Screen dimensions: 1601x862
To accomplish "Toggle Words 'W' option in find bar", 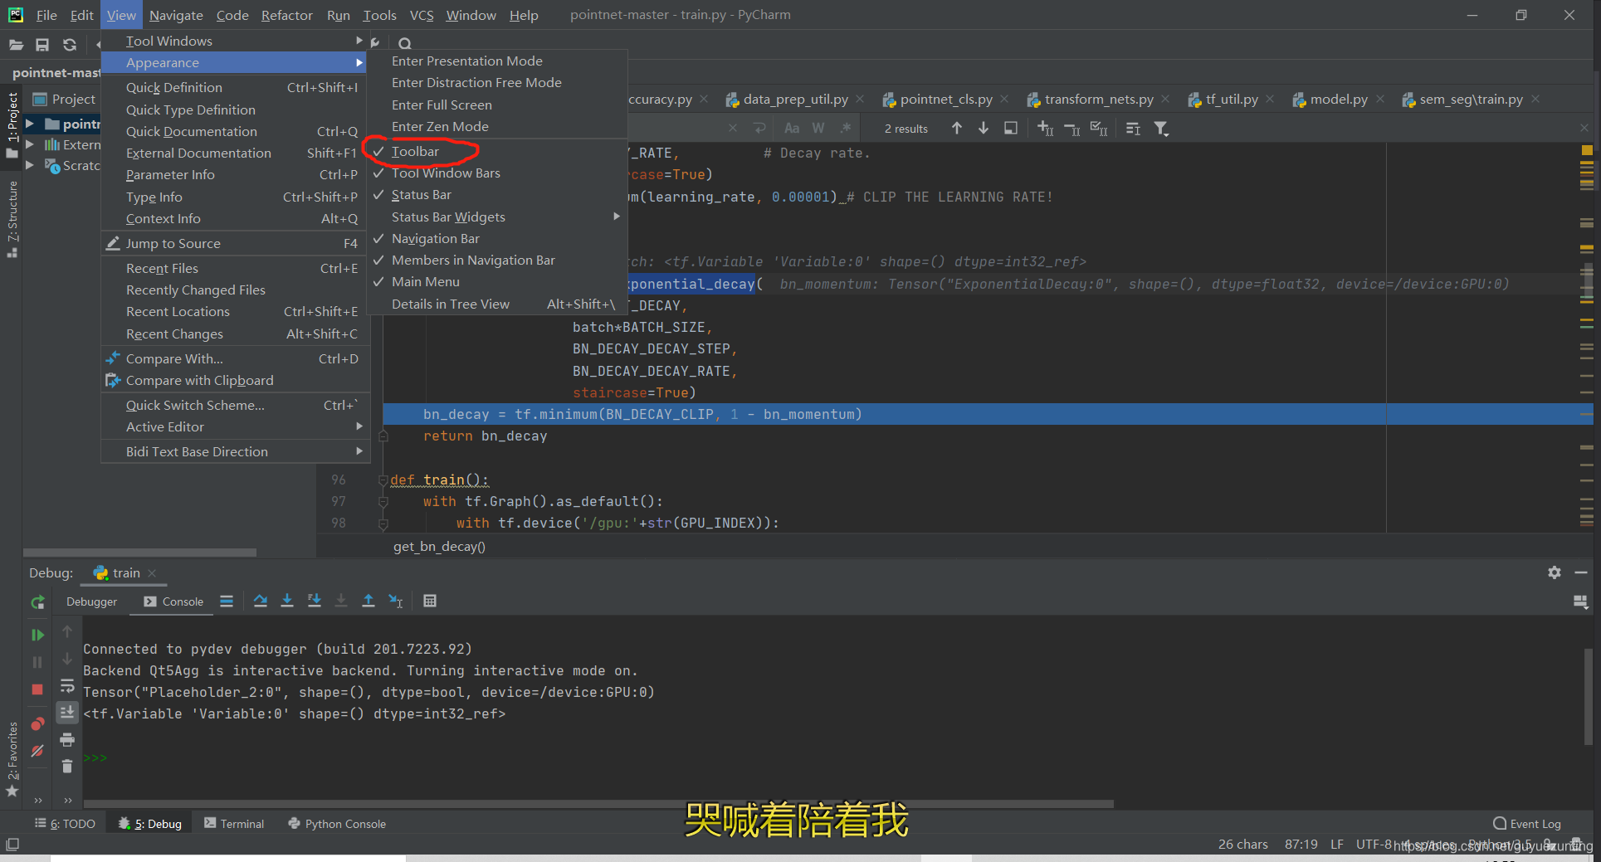I will coord(818,128).
